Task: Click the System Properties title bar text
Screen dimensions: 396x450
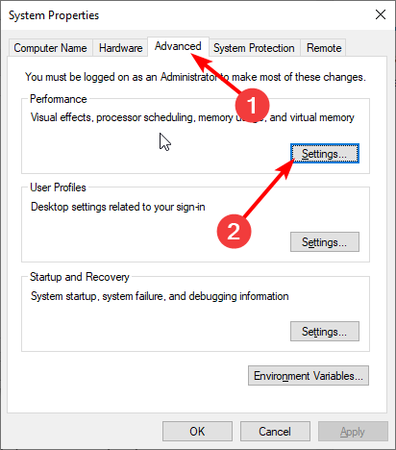Action: pos(54,15)
